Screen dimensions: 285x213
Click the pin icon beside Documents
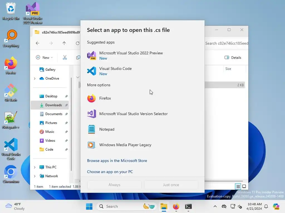66,114
